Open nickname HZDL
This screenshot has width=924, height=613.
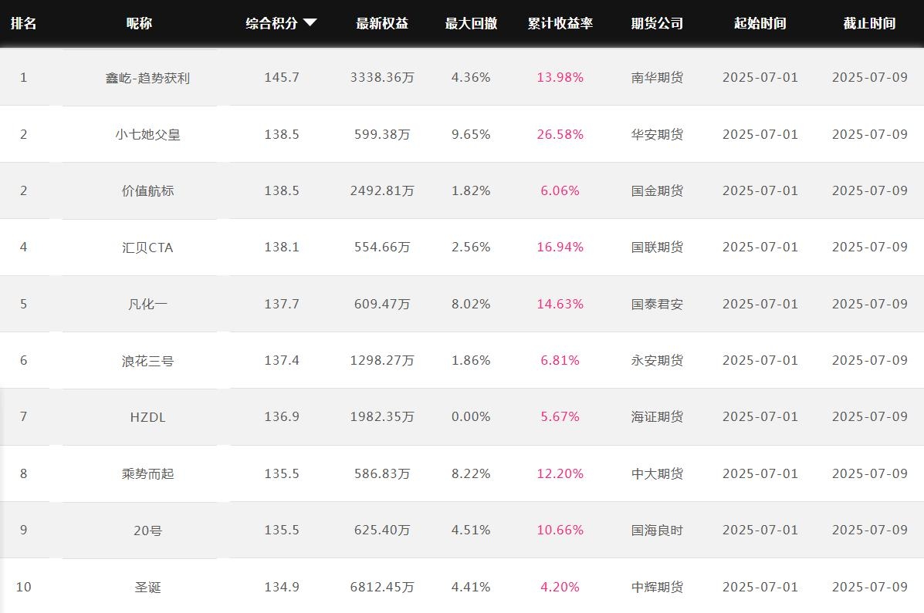pos(148,417)
